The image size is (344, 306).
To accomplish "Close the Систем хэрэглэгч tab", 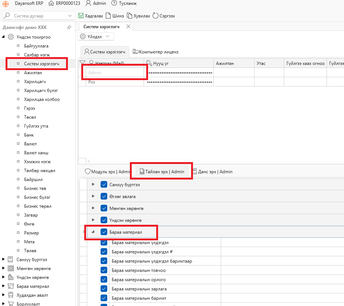I will (128, 27).
